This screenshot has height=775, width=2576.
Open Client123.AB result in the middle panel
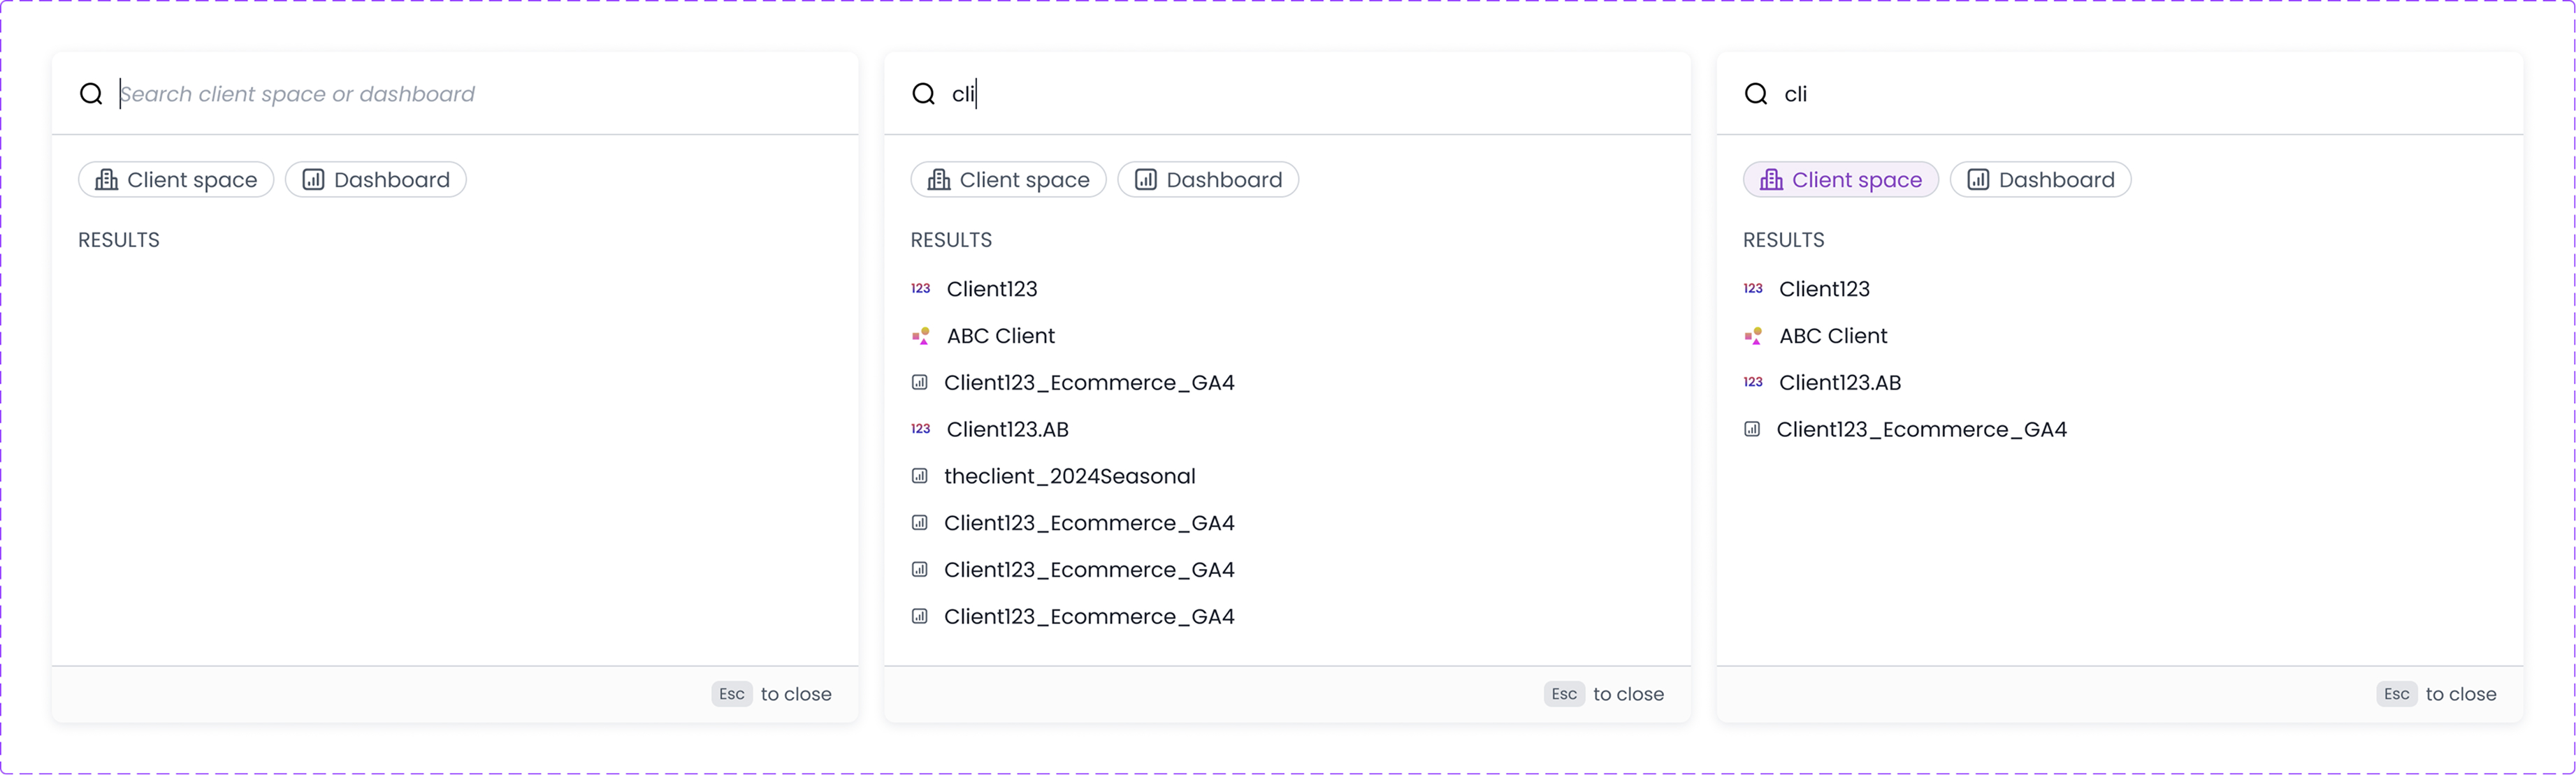point(1007,429)
